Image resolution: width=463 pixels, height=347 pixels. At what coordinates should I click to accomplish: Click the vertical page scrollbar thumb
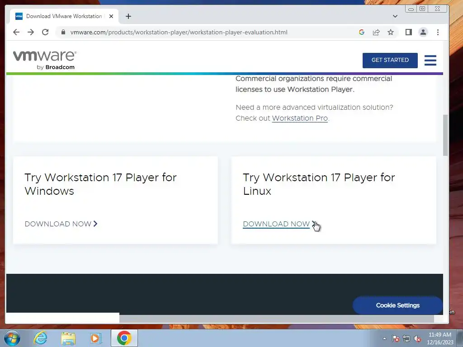pyautogui.click(x=445, y=136)
